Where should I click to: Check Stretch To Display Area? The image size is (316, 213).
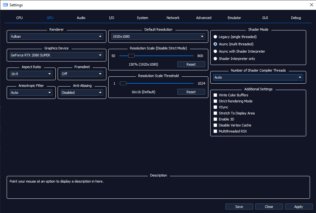(234, 113)
